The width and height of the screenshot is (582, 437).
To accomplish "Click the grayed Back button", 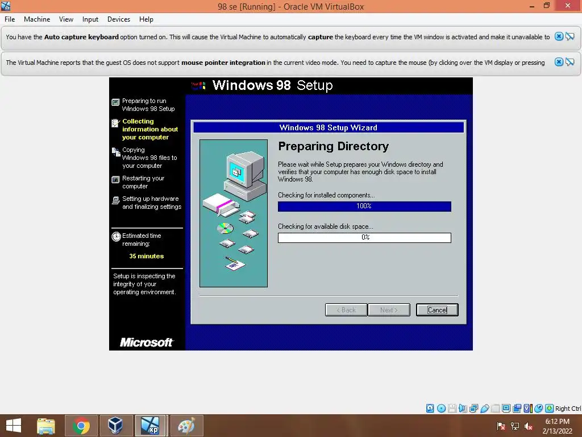I will (346, 310).
